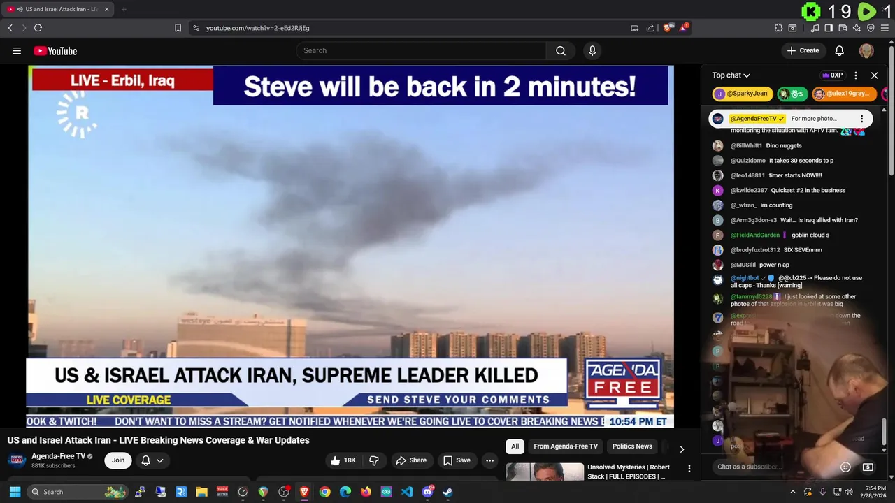Open Brave playlist music note icon
Viewport: 895px width, 503px height.
815,28
